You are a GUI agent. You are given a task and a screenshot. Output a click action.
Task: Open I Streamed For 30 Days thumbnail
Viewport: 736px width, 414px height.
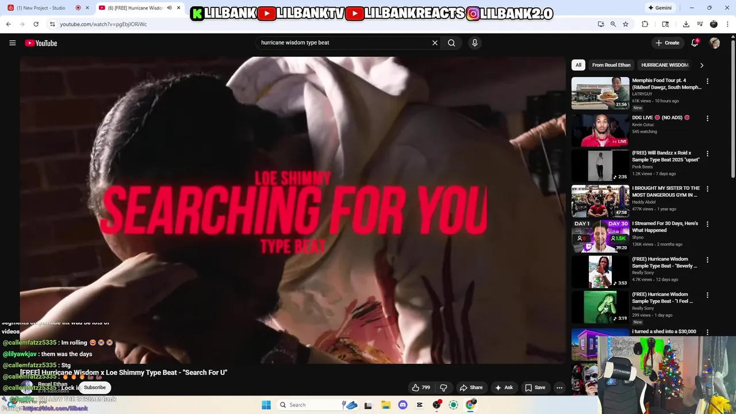tap(600, 236)
